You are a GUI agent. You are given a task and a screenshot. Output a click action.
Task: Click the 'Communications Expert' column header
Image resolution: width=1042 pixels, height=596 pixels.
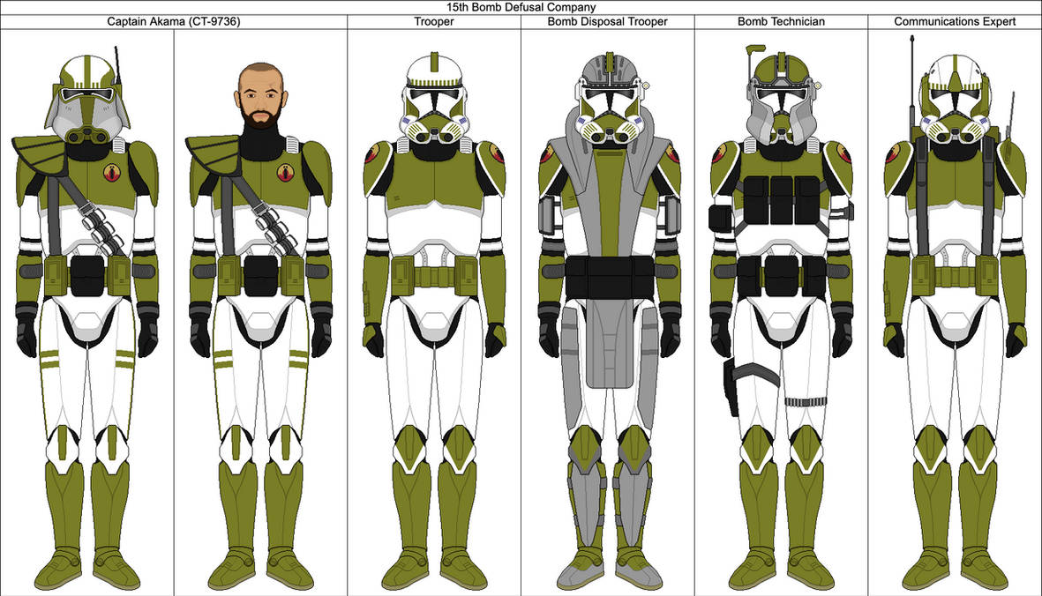pos(955,21)
